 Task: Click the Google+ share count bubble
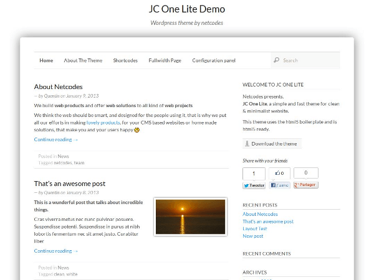pyautogui.click(x=305, y=173)
